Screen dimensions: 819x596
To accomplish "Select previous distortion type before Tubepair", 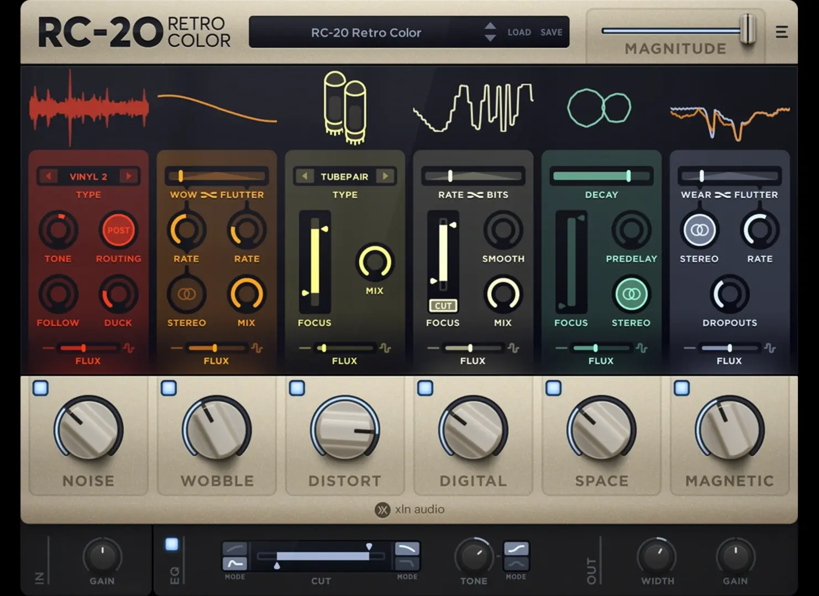I will (304, 177).
